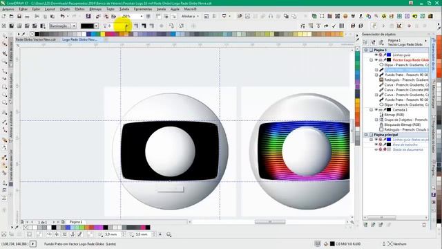442x249 pixels.
Task: Select the Text tool in the toolbox
Action: point(5,113)
